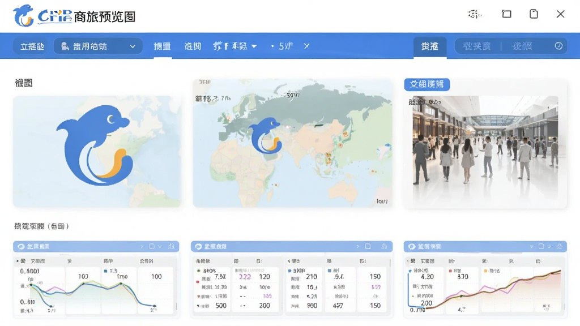Collapse the arrow before the middle table's second column group

pos(289,261)
